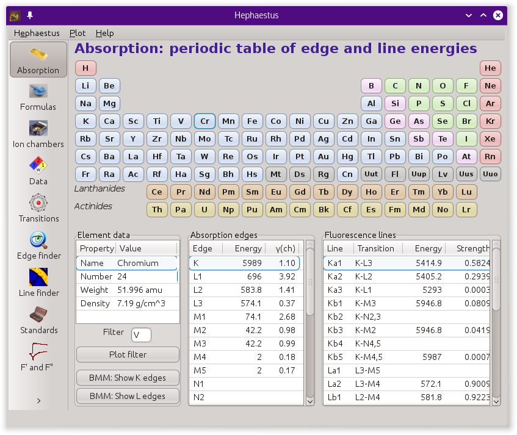Image resolution: width=517 pixels, height=435 pixels.
Task: Click Fluorescence lines scroll down arrow
Action: [496, 401]
